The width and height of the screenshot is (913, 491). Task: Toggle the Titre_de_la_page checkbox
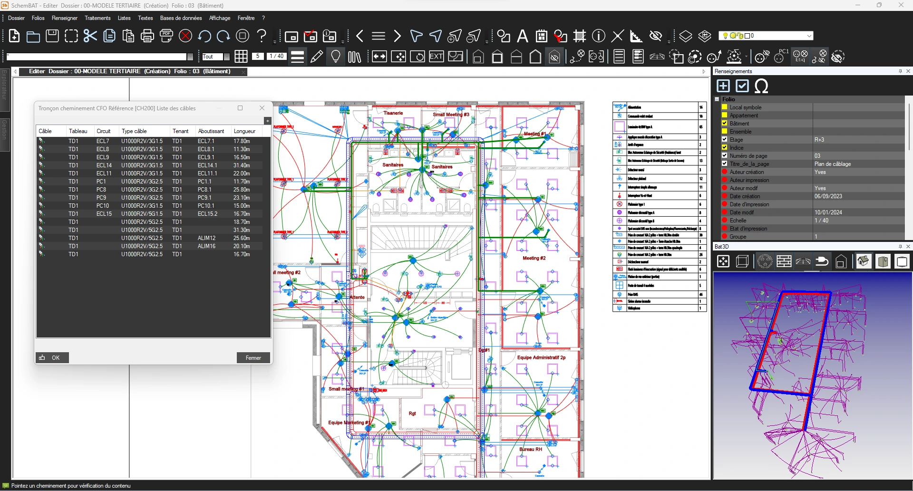pyautogui.click(x=725, y=164)
